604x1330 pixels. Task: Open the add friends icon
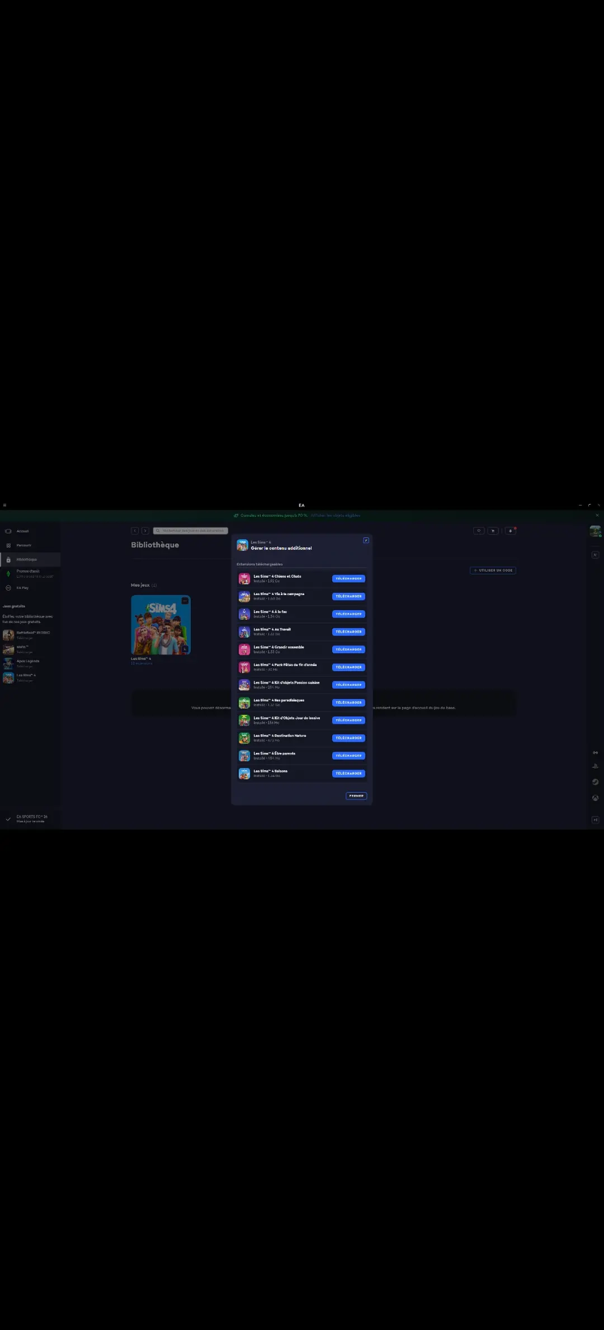coord(595,555)
